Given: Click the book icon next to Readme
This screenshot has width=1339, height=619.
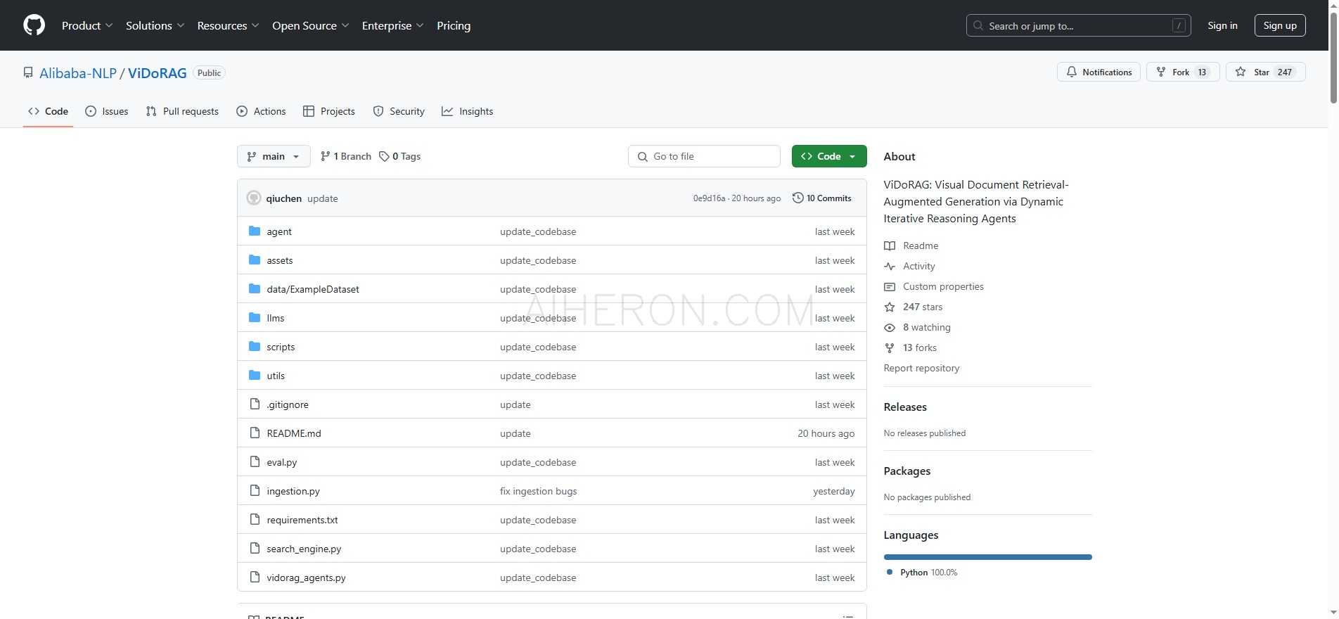Looking at the screenshot, I should click(890, 245).
